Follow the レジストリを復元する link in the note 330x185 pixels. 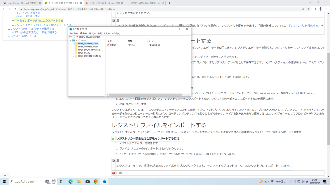[x=304, y=26]
